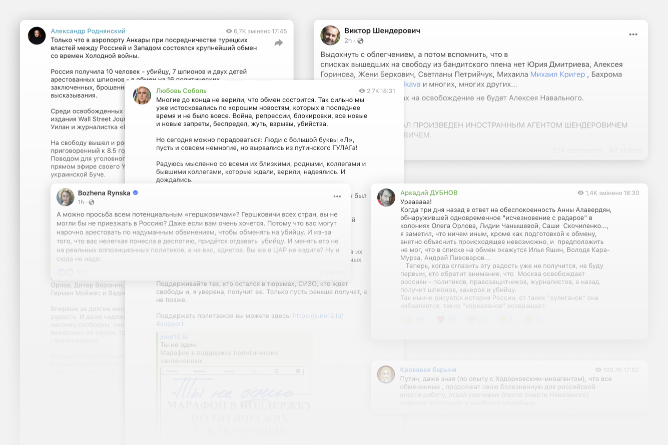Open the three-dot menu on Шендерович's post
668x445 pixels.
tap(633, 34)
